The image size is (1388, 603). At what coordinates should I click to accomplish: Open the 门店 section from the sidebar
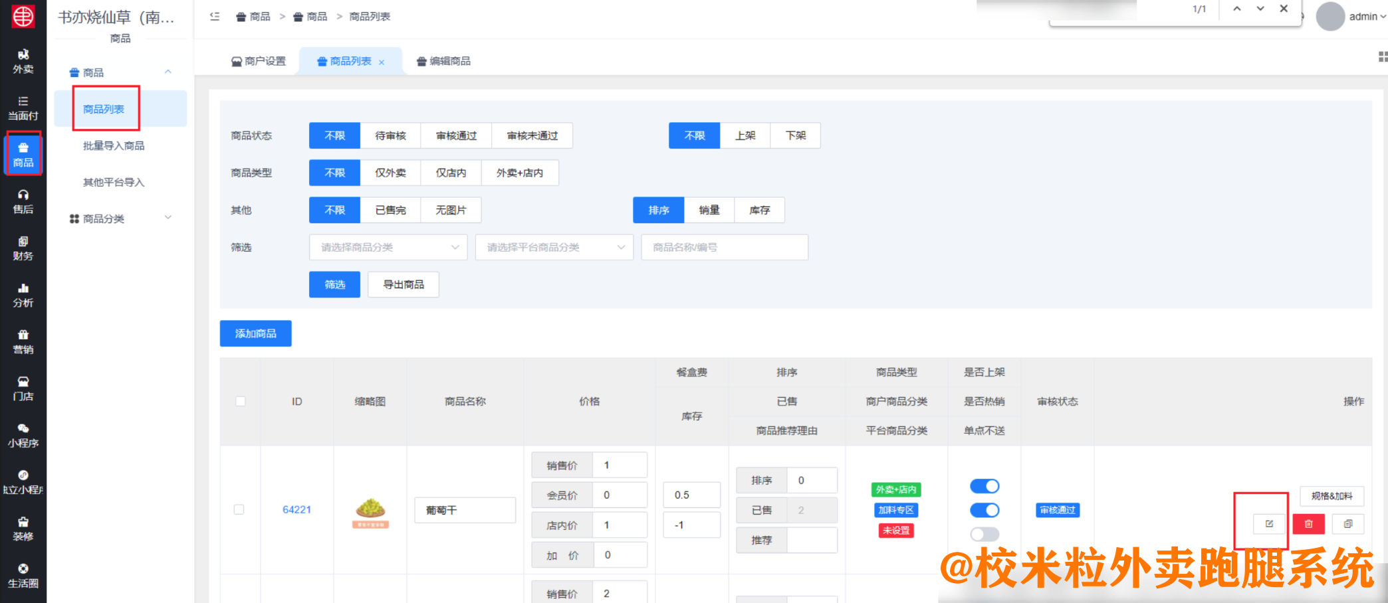(23, 388)
